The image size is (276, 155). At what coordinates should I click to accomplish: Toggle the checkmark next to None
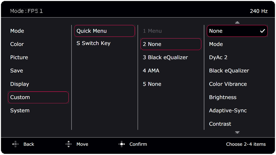pyautogui.click(x=262, y=31)
